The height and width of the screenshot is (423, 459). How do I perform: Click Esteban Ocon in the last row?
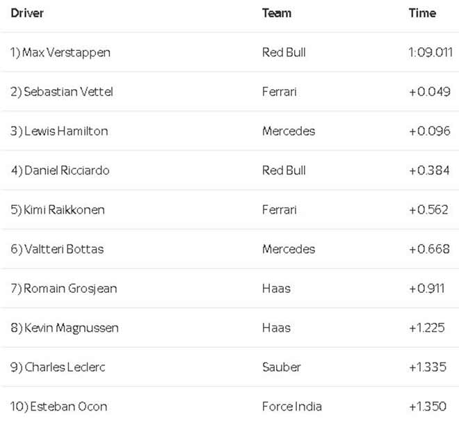(58, 406)
